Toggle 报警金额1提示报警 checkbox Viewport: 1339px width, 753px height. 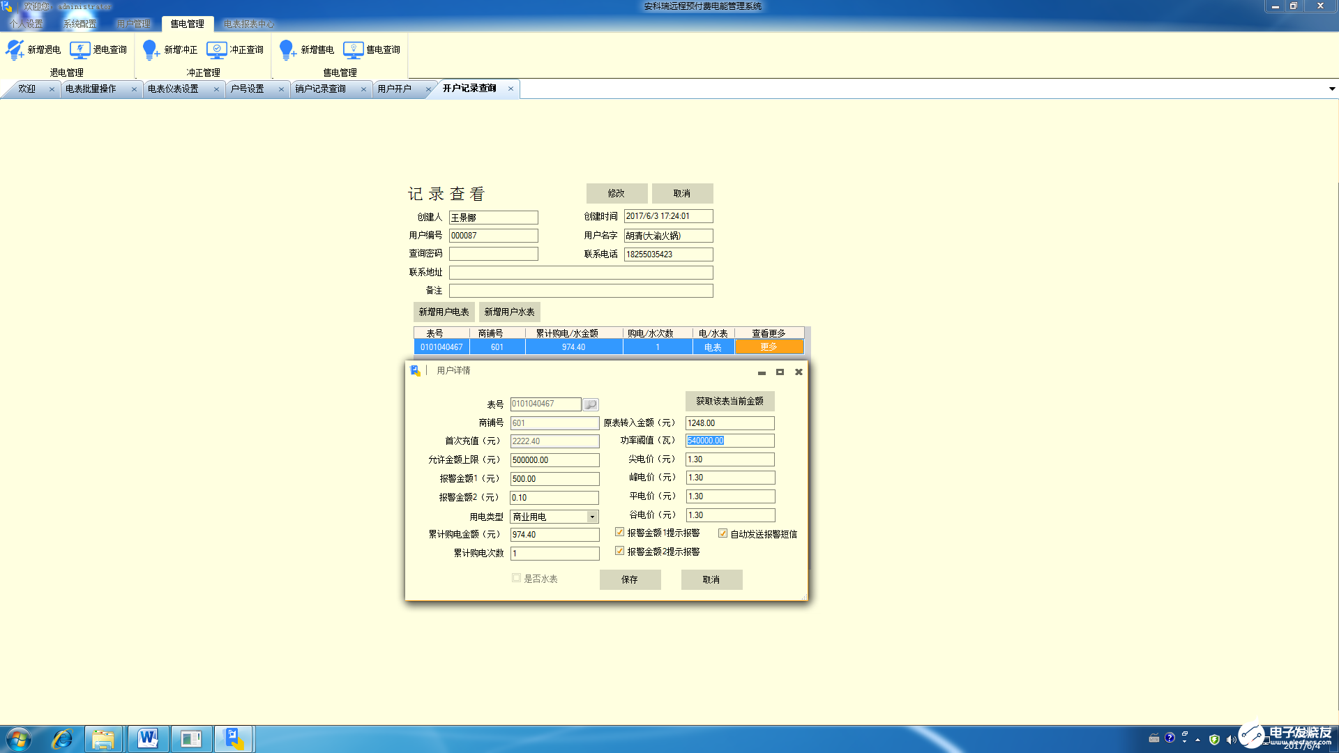619,532
